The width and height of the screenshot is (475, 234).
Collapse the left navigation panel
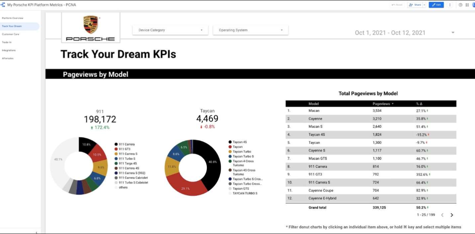(x=36, y=232)
